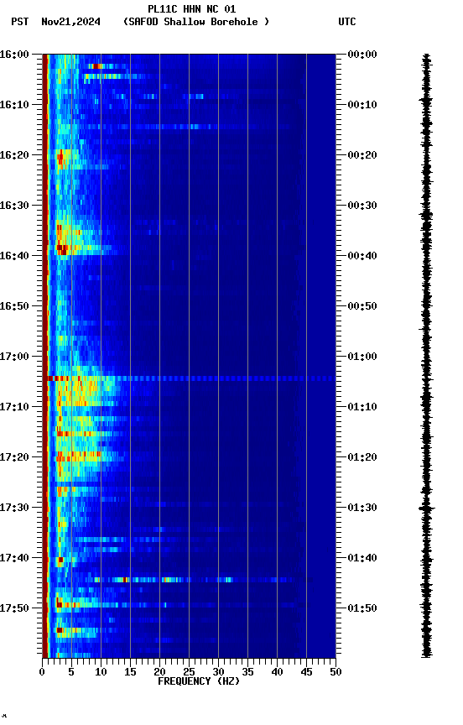Select the date label Nov21,2024
Image resolution: width=463 pixels, height=725 pixels.
(70, 22)
